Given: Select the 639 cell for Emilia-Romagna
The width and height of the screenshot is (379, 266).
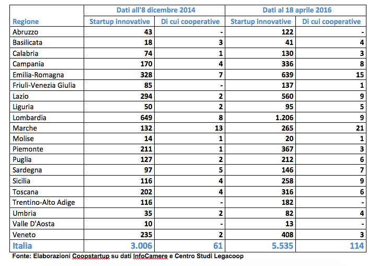Looking at the screenshot, I should 284,75.
